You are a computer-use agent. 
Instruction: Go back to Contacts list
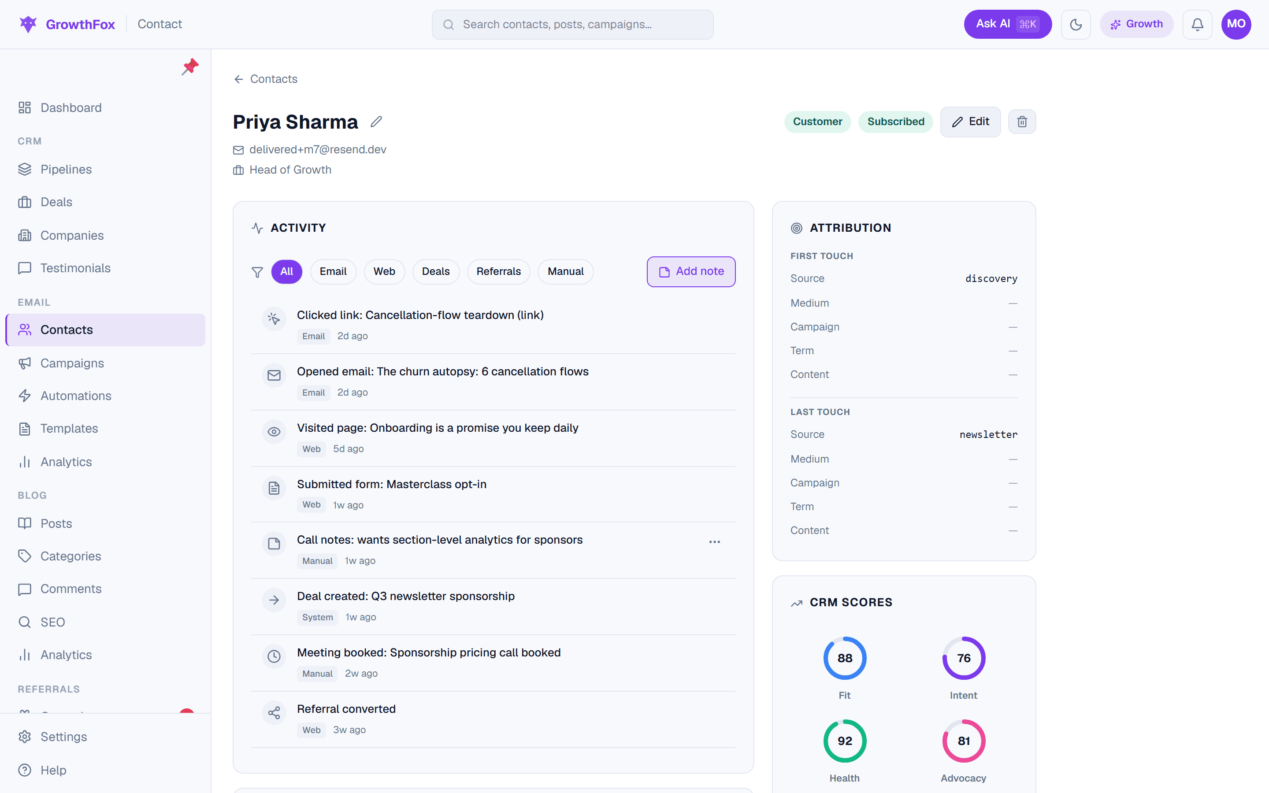click(266, 79)
